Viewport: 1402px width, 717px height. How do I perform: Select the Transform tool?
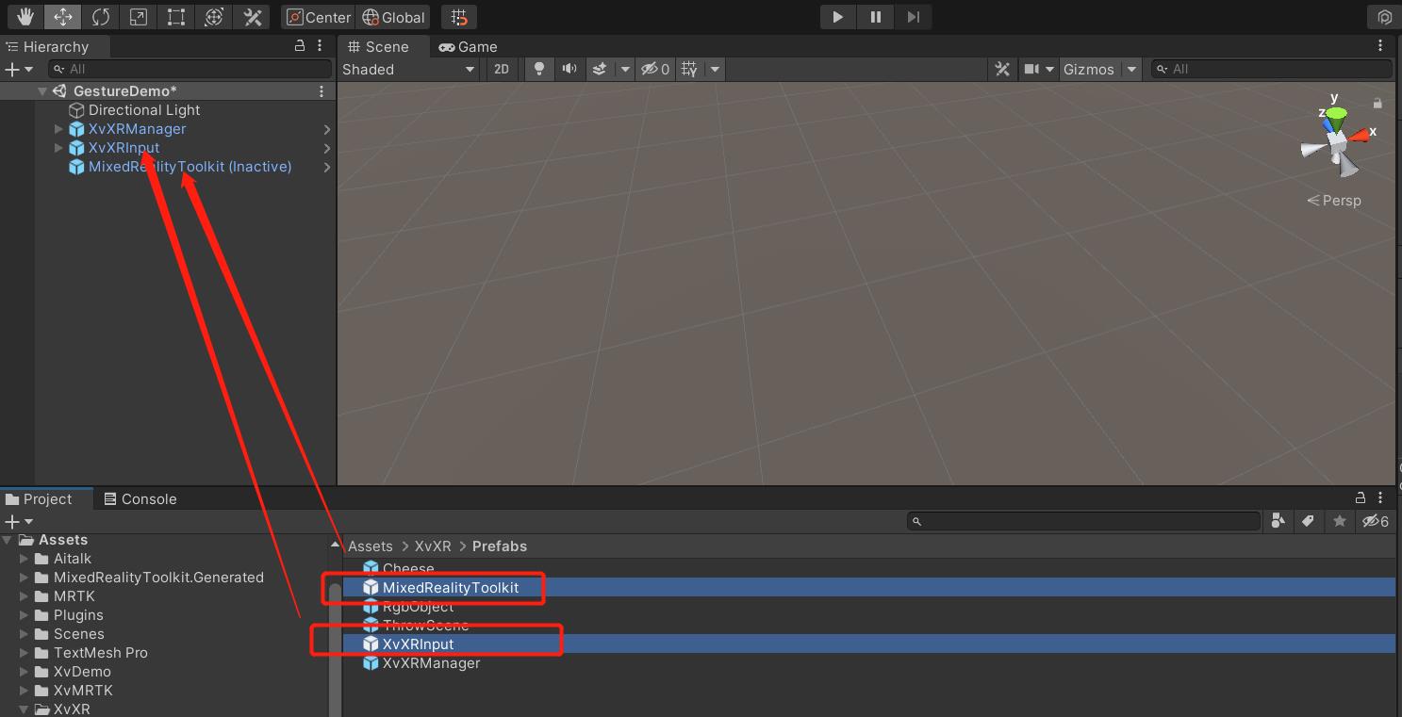coord(214,17)
